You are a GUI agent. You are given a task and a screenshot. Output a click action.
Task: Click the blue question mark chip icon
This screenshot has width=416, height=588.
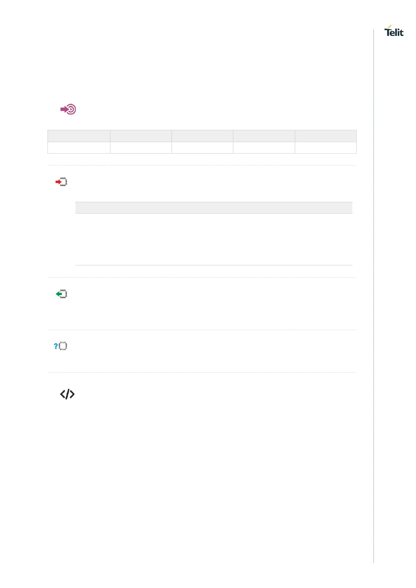[60, 346]
